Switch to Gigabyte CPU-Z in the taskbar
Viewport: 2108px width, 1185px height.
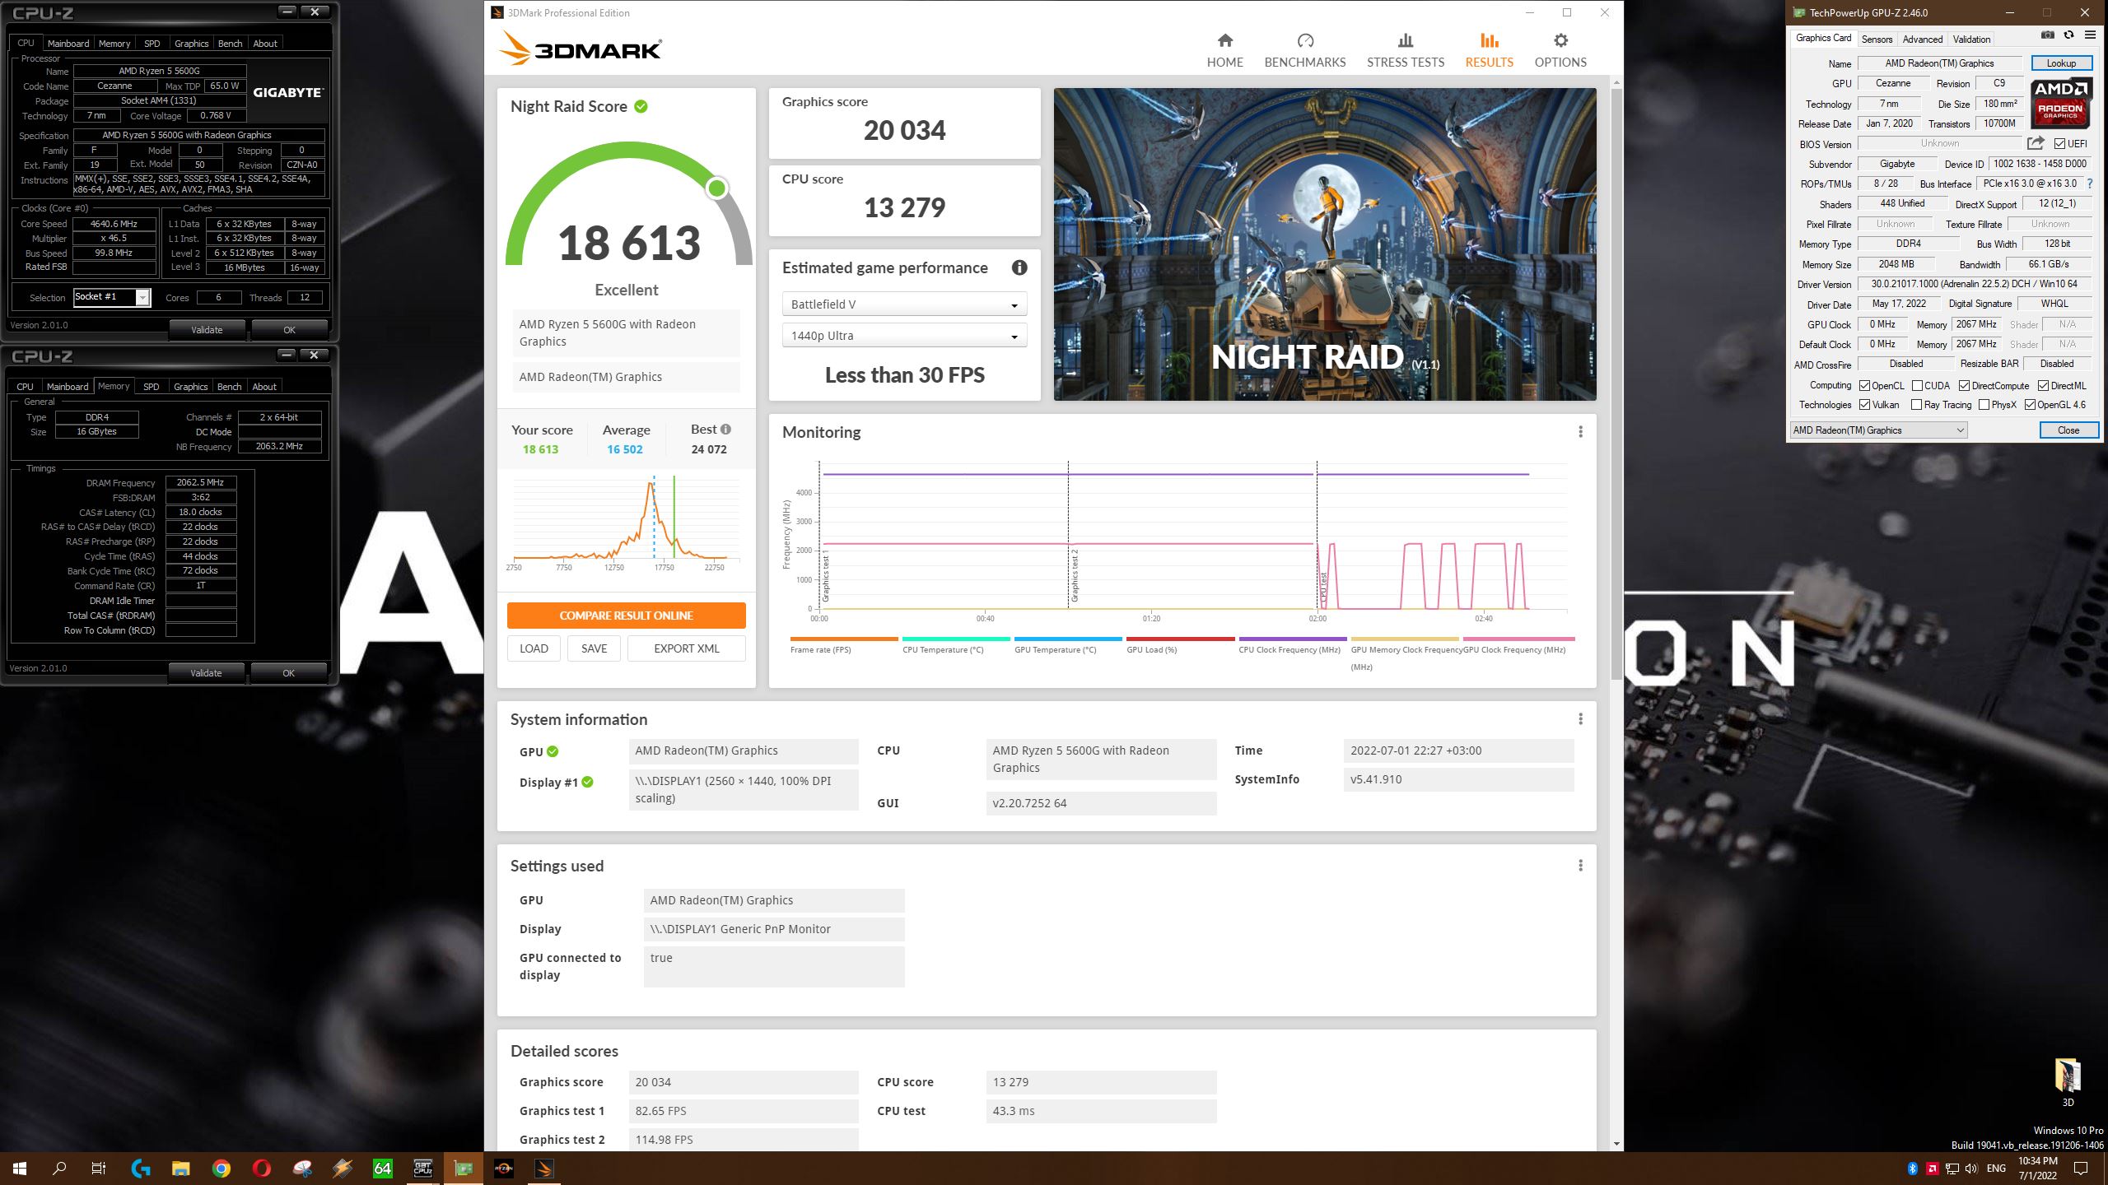coord(423,1168)
